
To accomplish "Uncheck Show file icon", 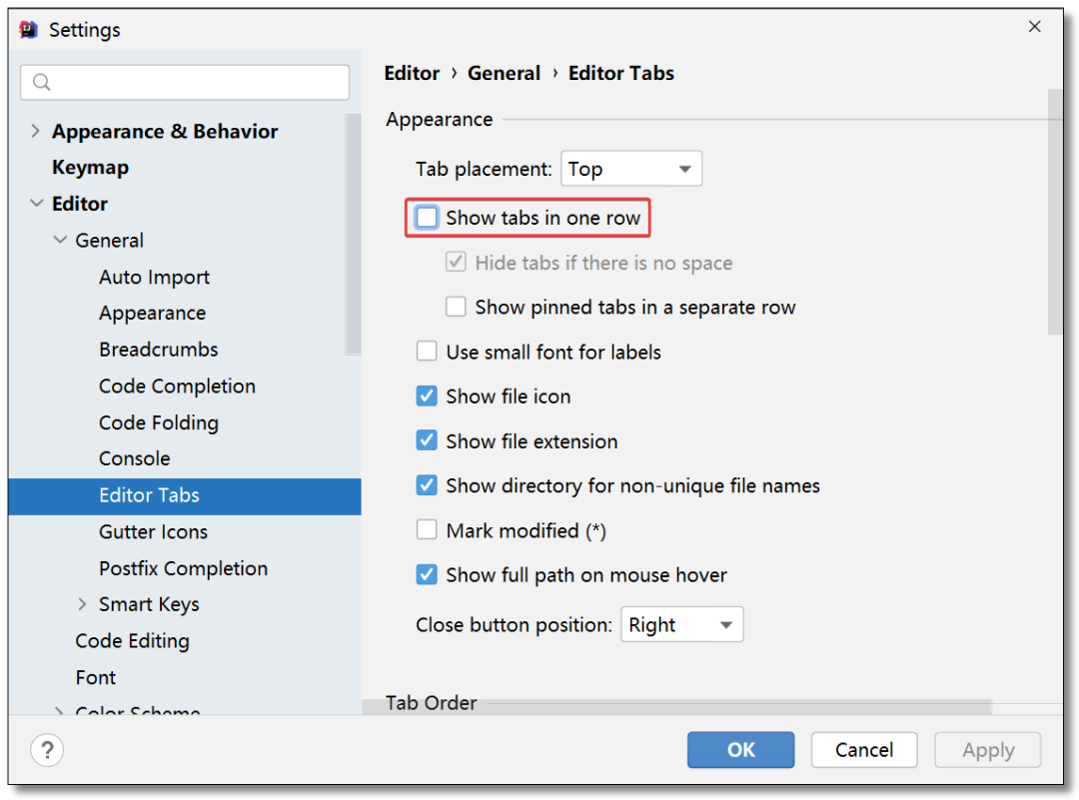I will [427, 397].
